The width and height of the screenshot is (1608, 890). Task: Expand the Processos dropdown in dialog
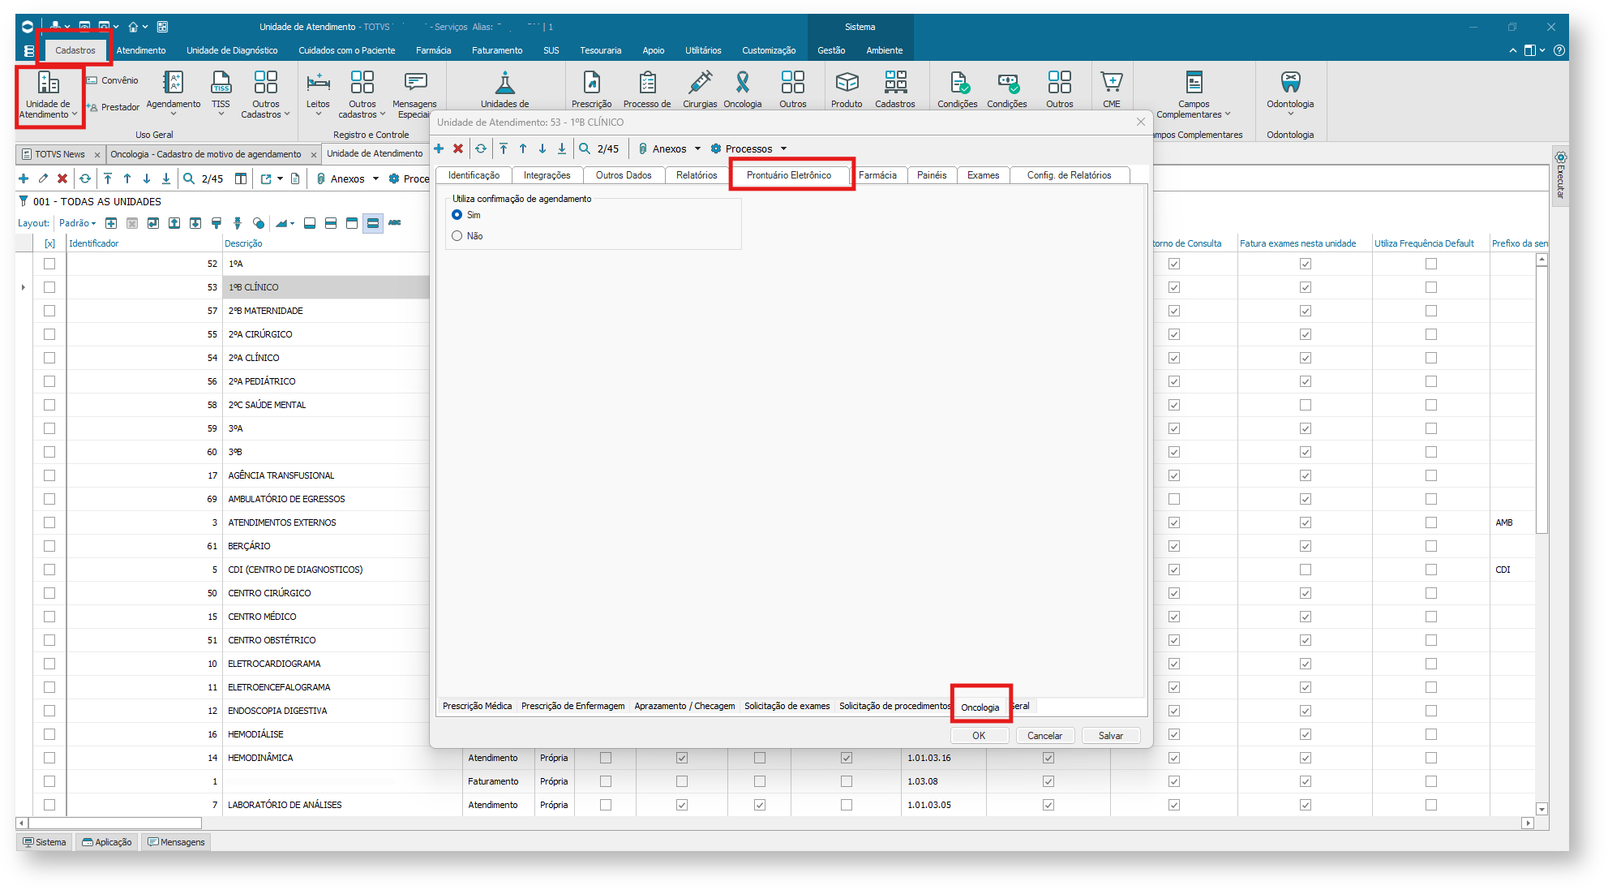pos(749,148)
